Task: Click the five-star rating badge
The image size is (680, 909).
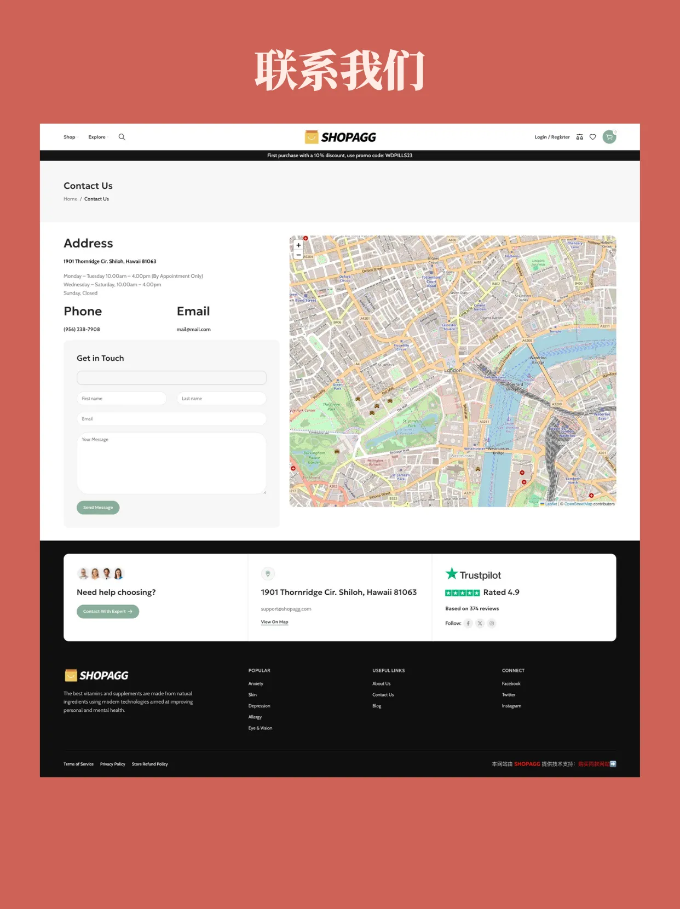Action: [x=463, y=592]
